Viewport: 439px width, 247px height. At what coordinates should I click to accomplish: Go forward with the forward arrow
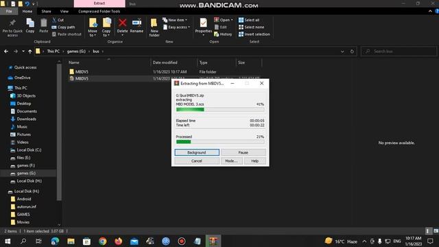pyautogui.click(x=16, y=51)
